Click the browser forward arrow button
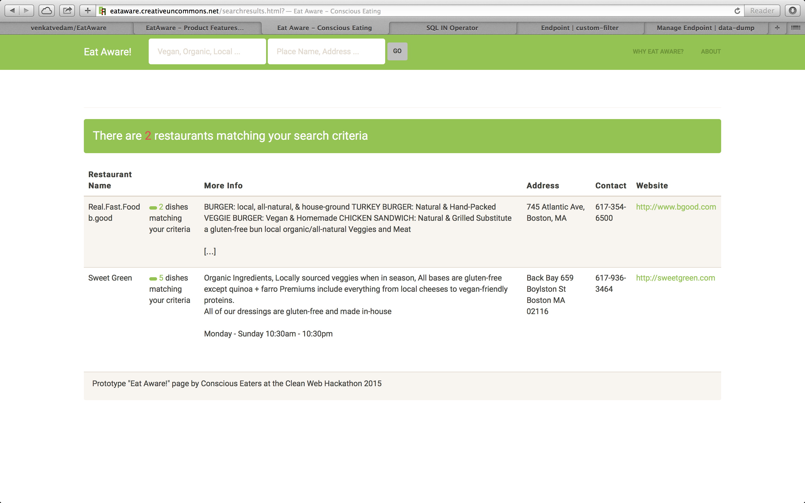The width and height of the screenshot is (805, 503). click(27, 11)
